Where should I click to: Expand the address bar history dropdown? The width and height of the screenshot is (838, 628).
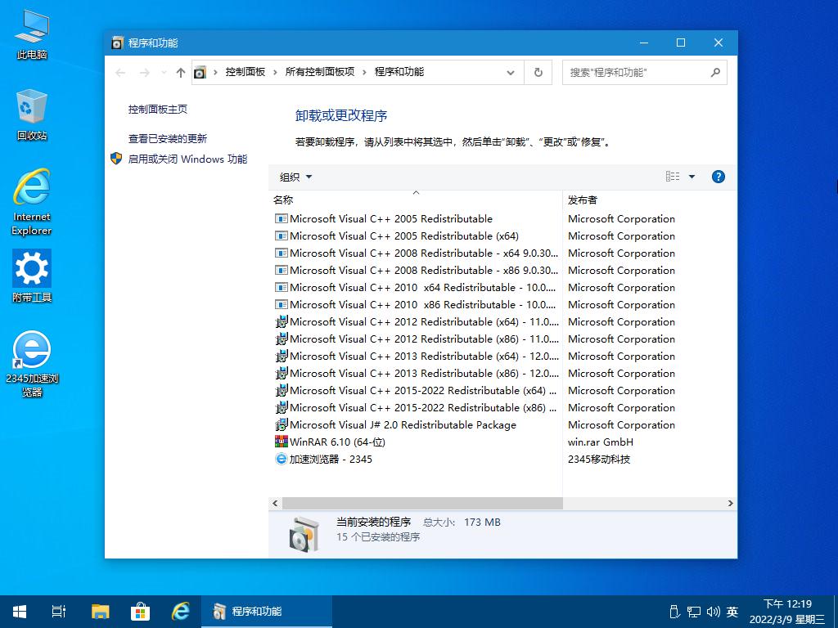coord(511,73)
